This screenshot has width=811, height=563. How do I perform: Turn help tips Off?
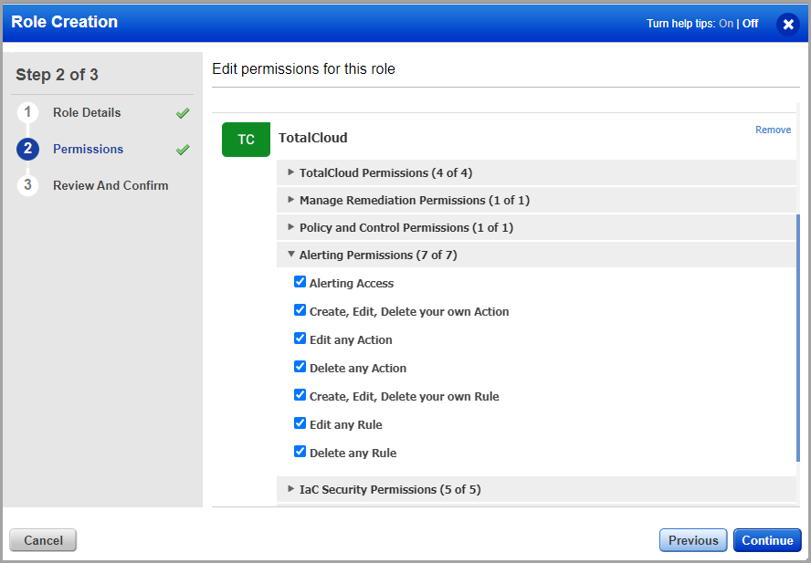[751, 23]
